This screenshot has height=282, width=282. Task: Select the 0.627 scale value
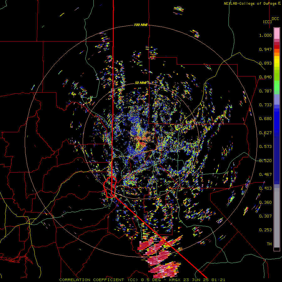(x=265, y=133)
